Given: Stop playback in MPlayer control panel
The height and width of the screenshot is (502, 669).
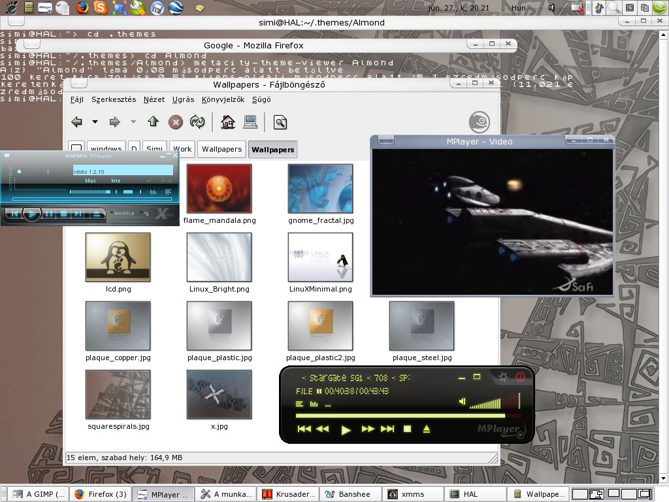Looking at the screenshot, I should coord(407,429).
